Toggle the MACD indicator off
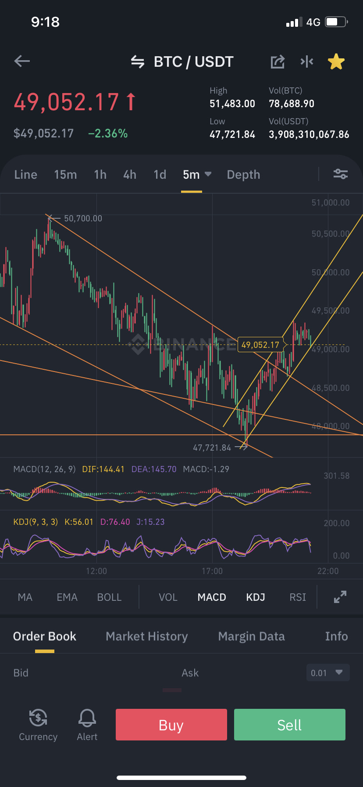 point(212,597)
